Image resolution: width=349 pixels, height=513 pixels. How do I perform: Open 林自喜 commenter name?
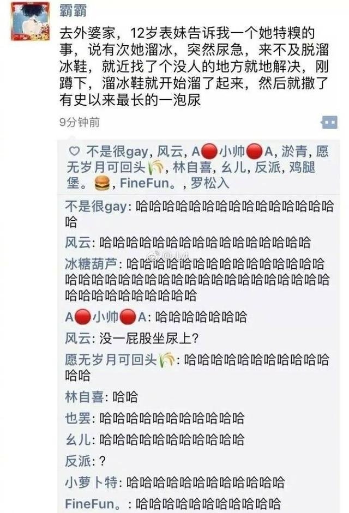pyautogui.click(x=84, y=397)
